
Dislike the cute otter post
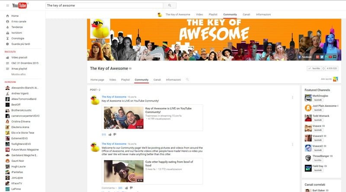pos(131,188)
